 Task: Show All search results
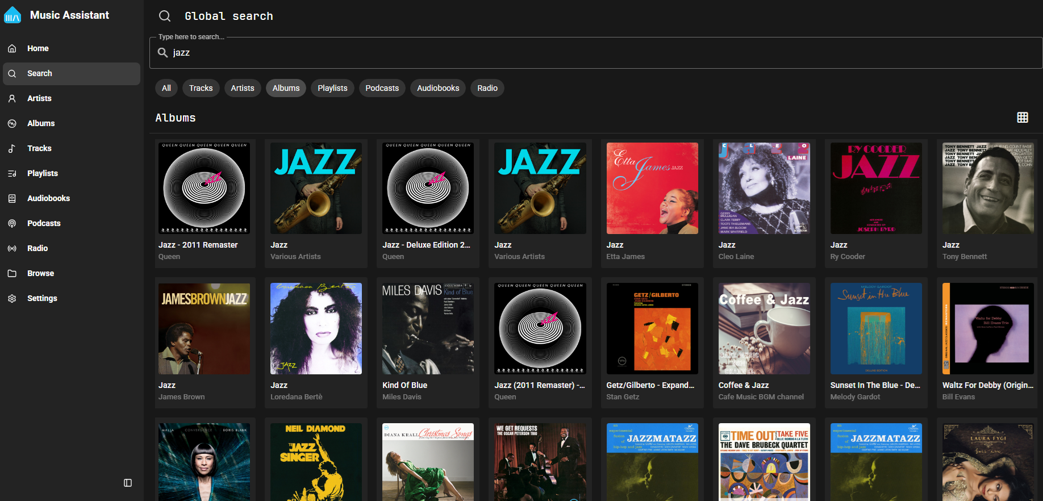pyautogui.click(x=166, y=88)
